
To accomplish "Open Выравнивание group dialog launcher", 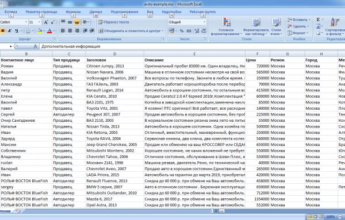I will (163, 39).
